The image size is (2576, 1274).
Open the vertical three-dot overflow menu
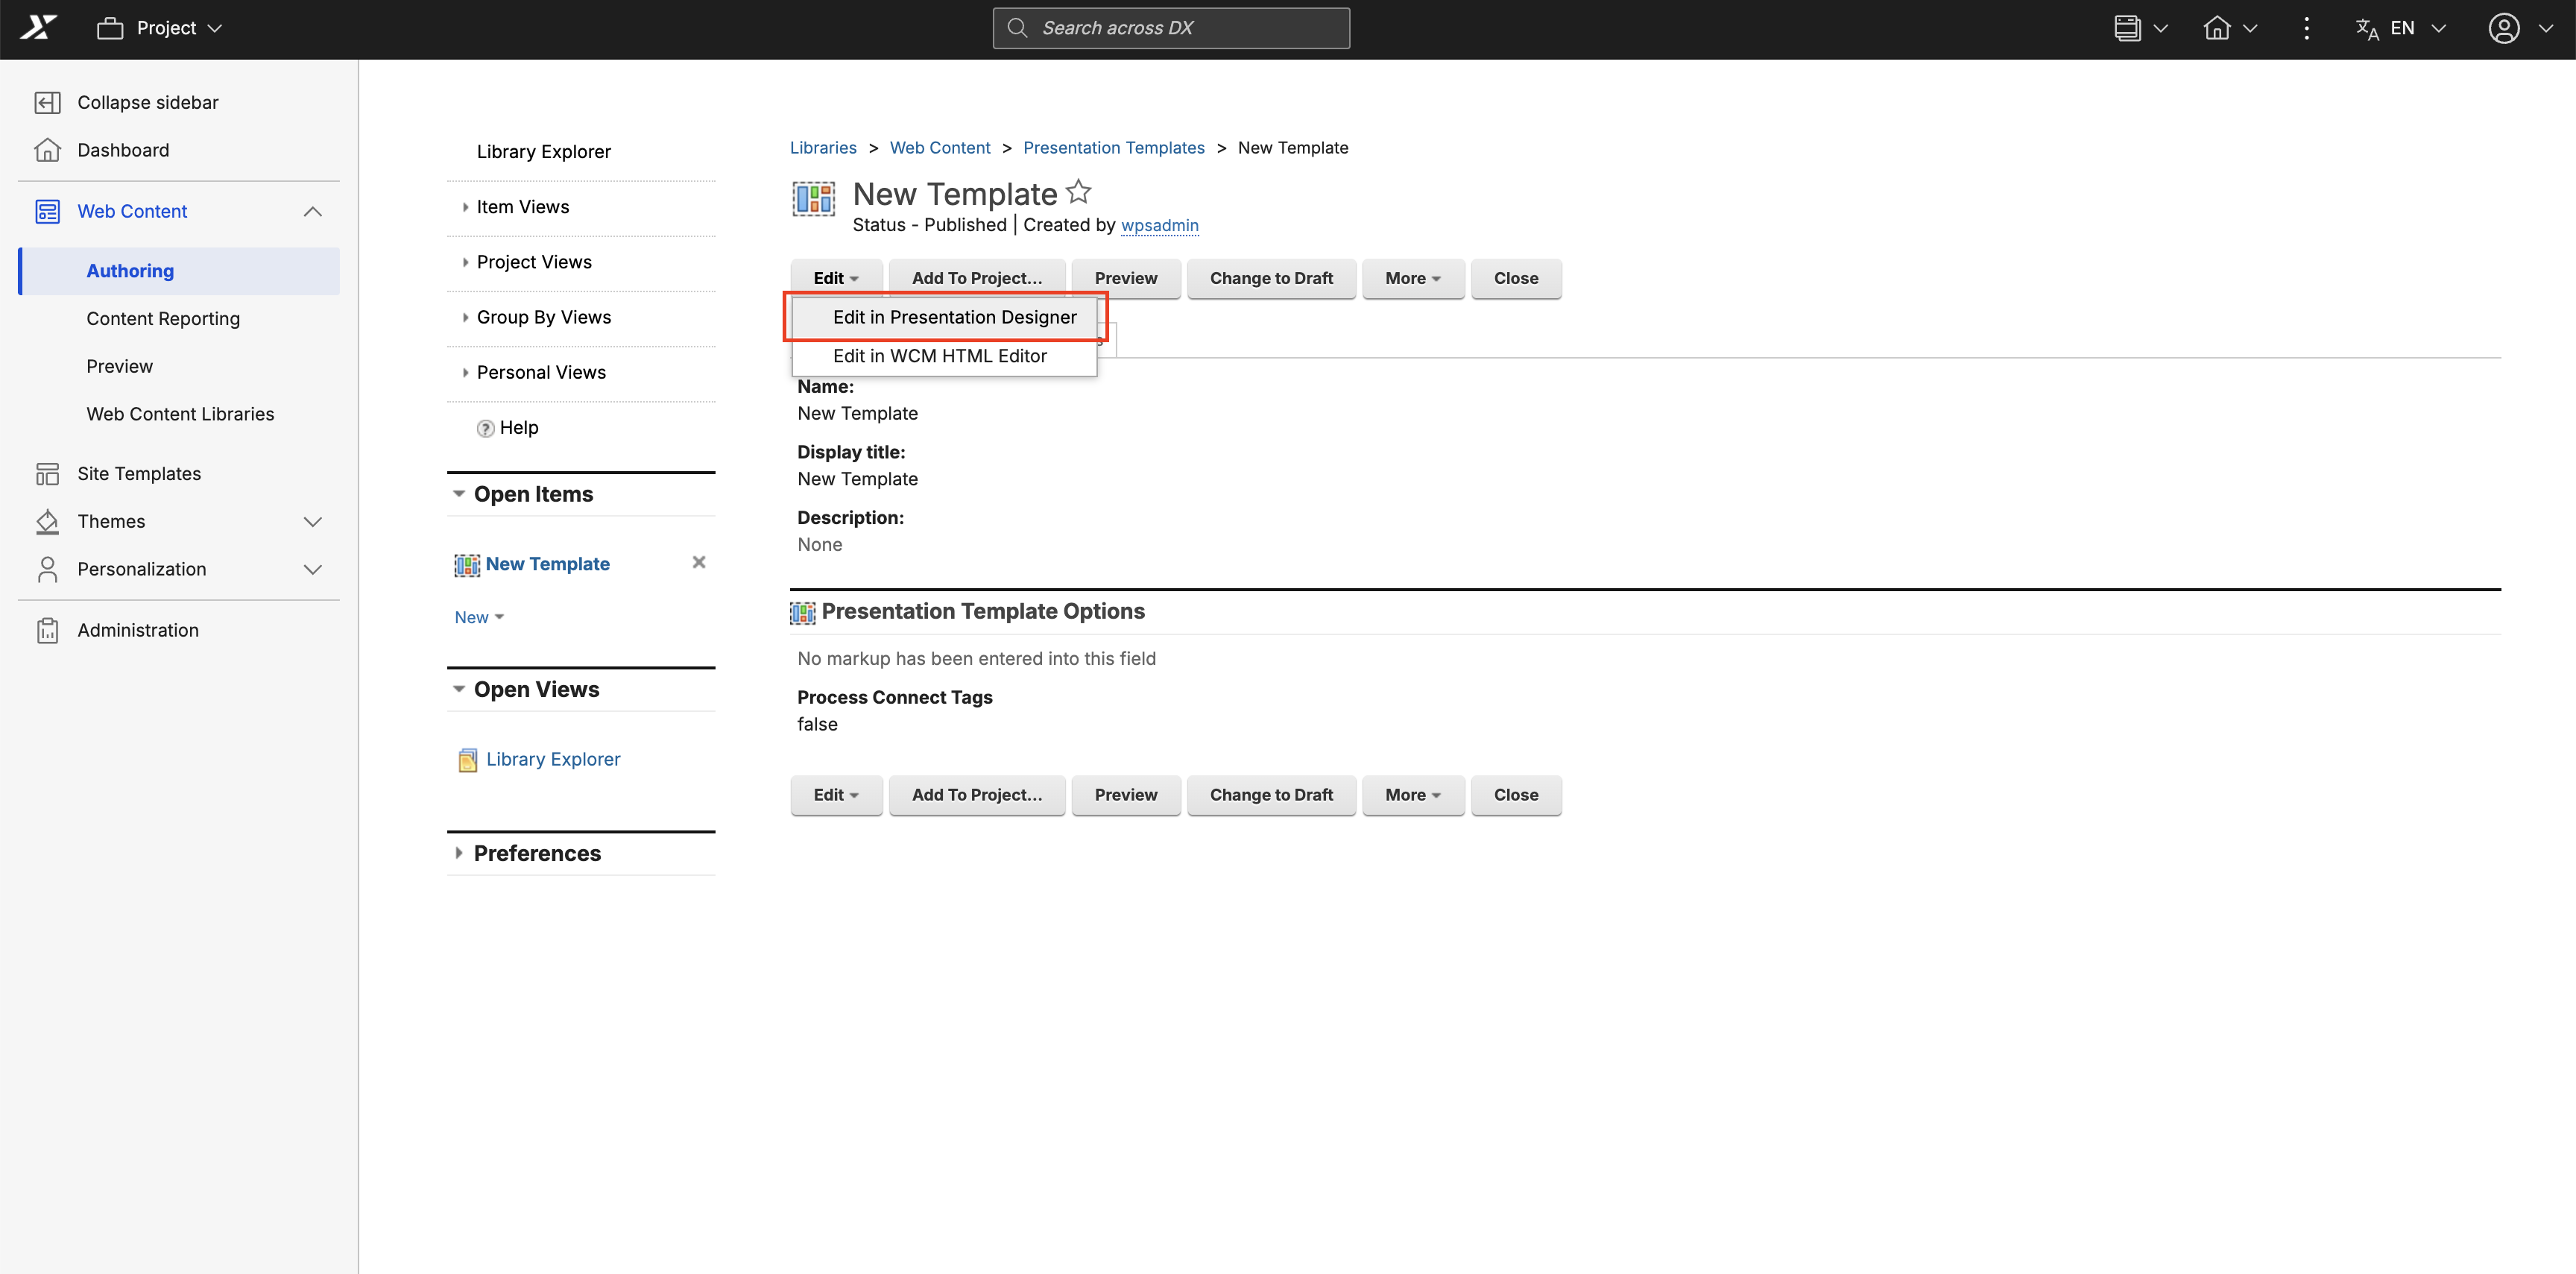point(2306,28)
